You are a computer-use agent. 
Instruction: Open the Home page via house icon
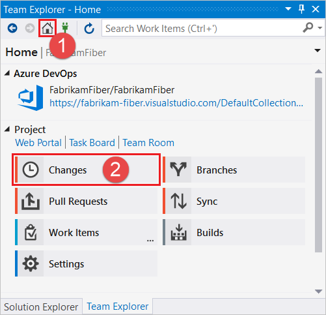tap(48, 28)
